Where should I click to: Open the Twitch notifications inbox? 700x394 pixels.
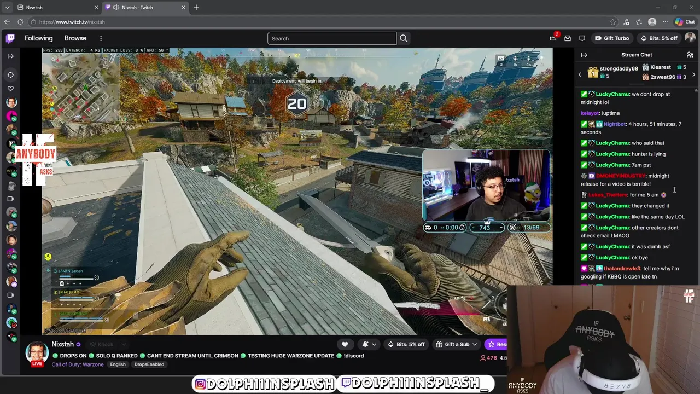click(x=568, y=38)
